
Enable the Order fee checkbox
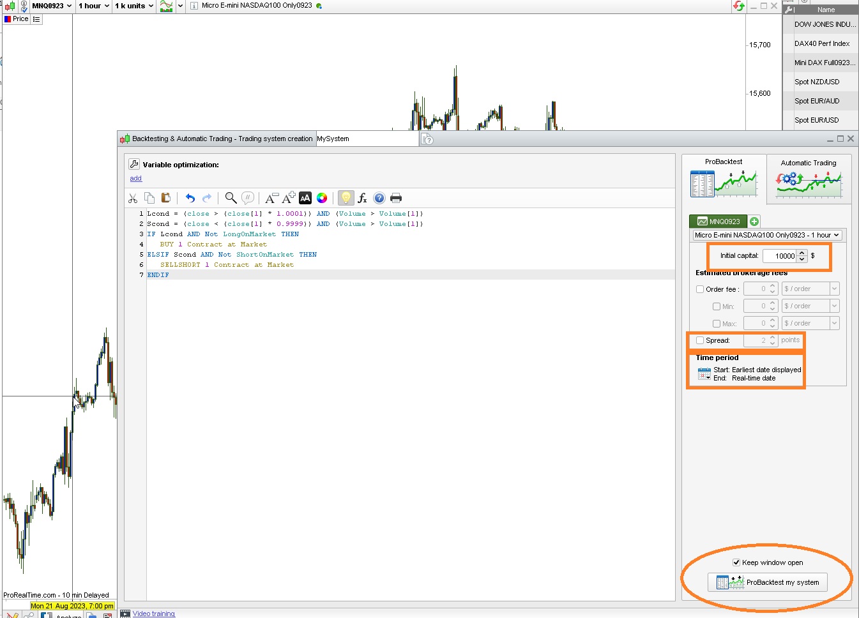[x=700, y=289]
